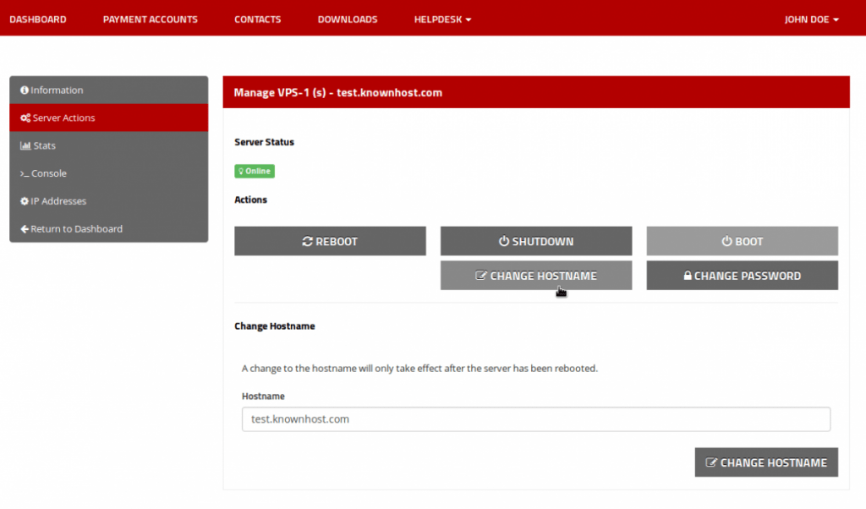
Task: Open Payment Accounts in top navigation
Action: click(151, 19)
